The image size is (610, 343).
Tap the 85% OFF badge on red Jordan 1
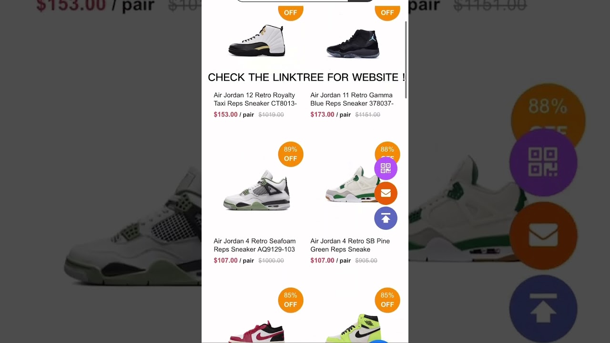point(291,300)
